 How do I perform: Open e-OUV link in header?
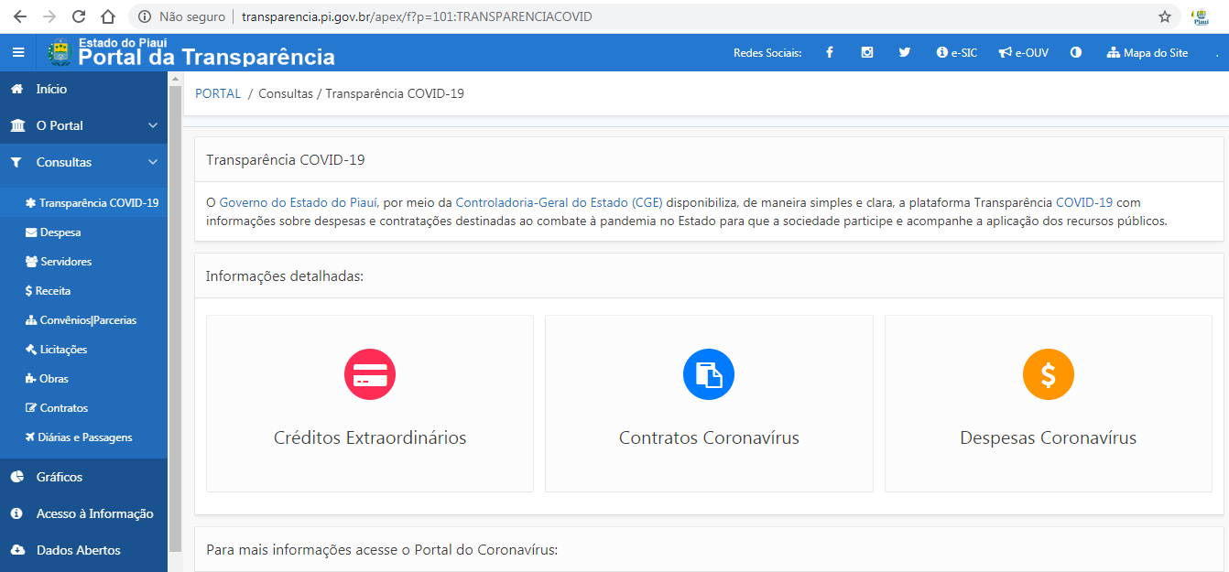coord(1024,53)
